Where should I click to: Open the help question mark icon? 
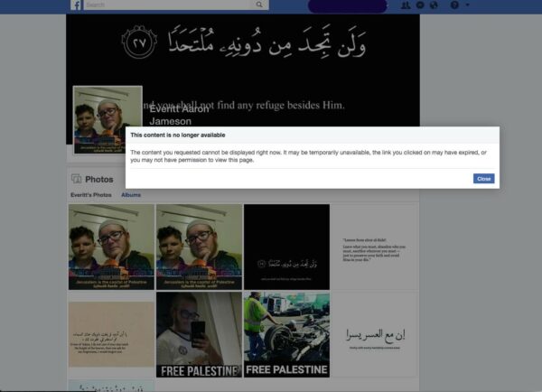click(x=453, y=5)
